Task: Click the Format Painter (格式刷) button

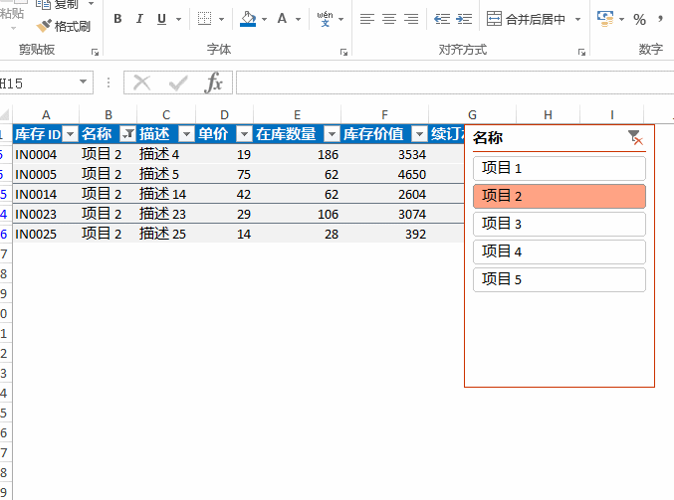Action: (65, 27)
